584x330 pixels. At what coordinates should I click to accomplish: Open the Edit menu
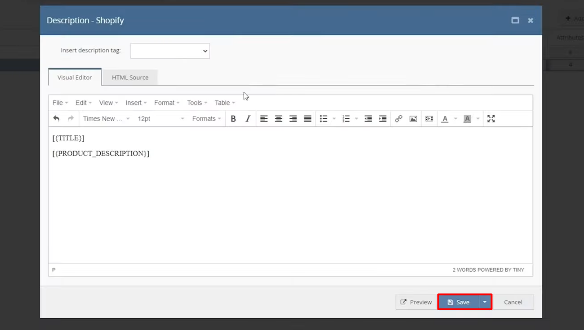tap(84, 103)
